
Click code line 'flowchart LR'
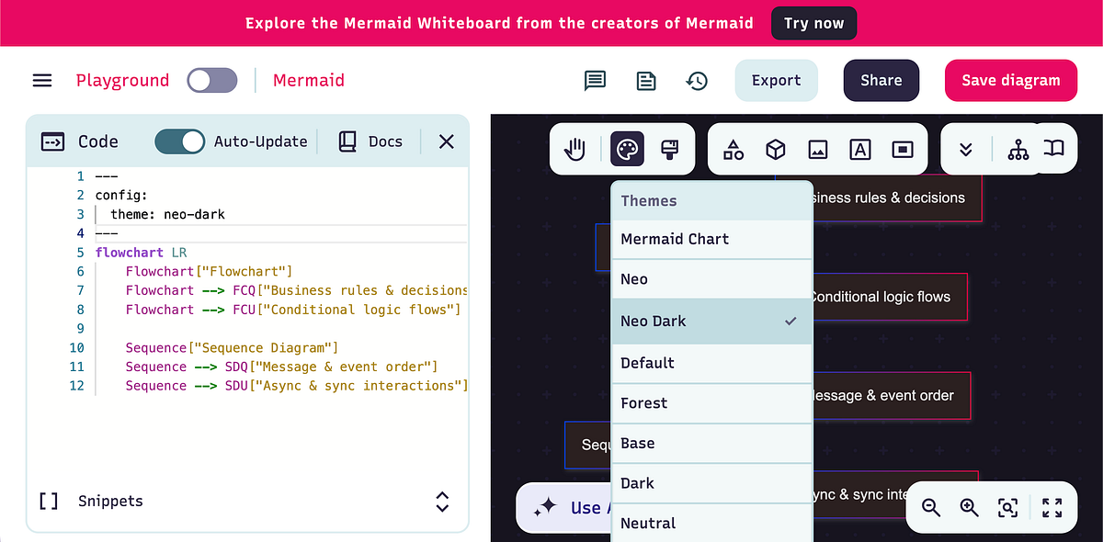click(141, 253)
